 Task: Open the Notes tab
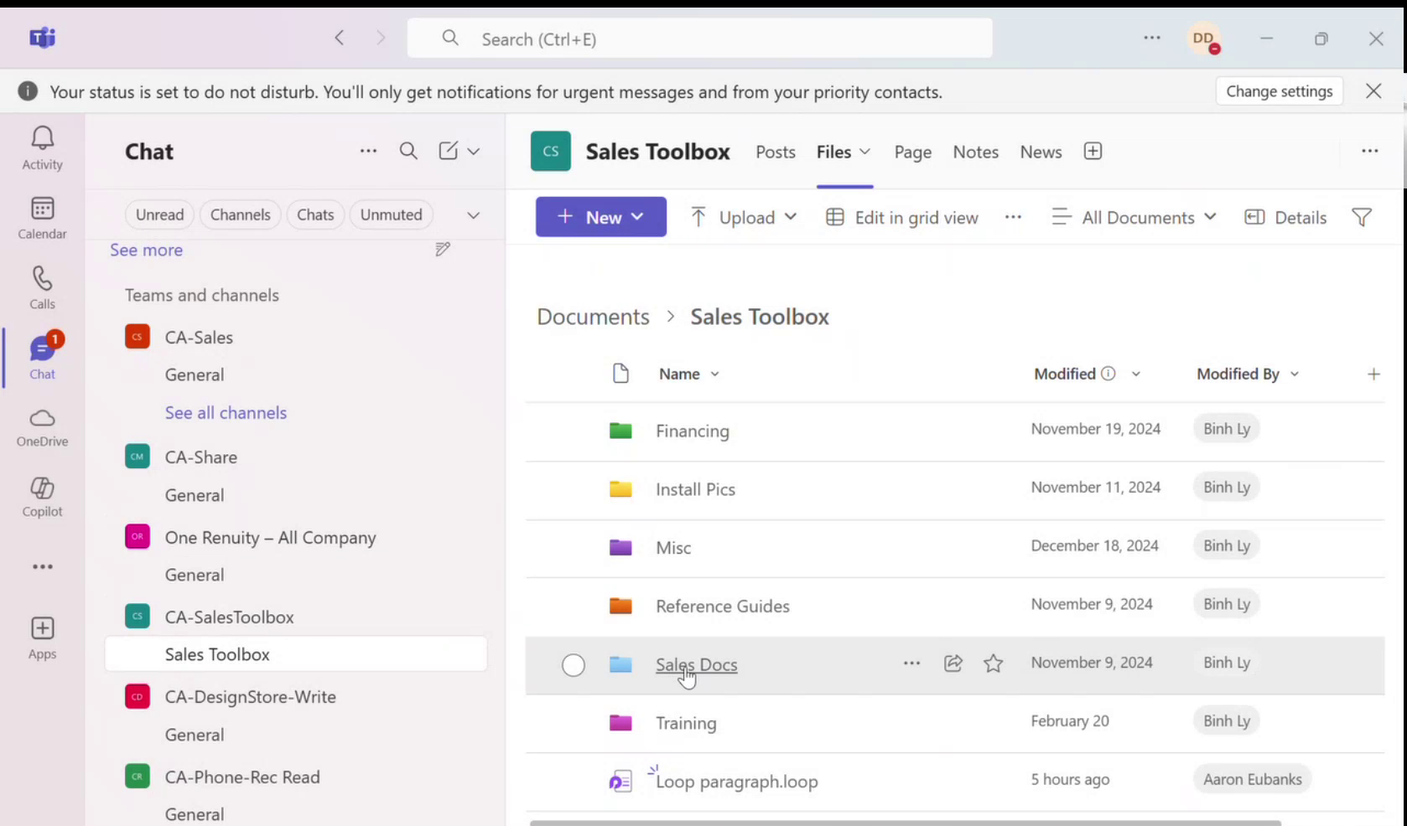pos(975,152)
